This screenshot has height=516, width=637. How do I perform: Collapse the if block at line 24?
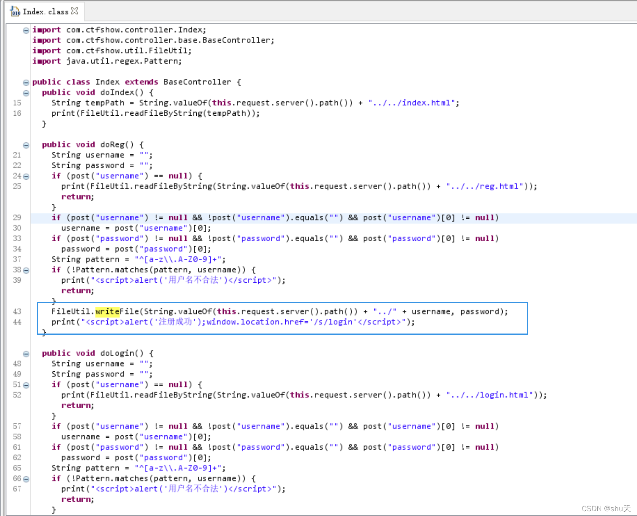(26, 177)
